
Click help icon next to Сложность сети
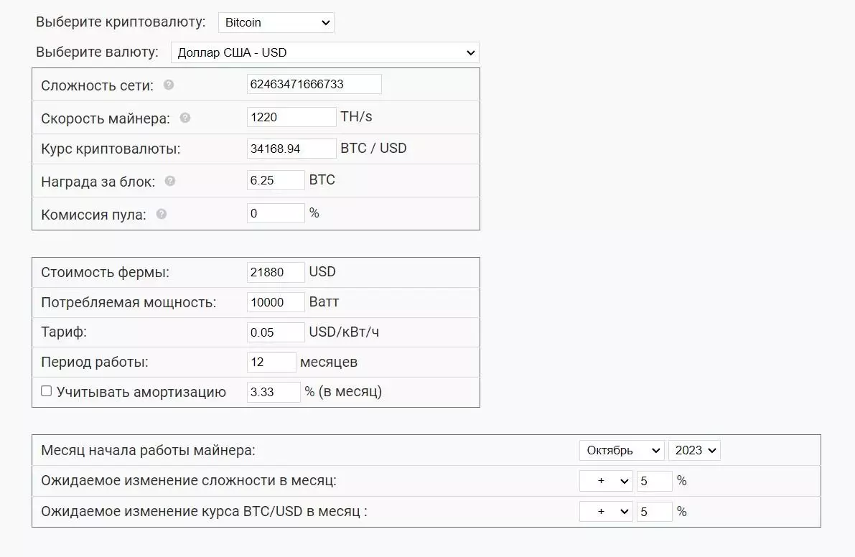(x=169, y=85)
